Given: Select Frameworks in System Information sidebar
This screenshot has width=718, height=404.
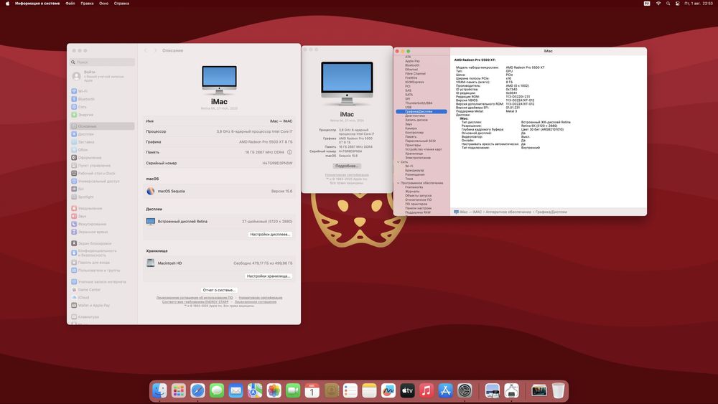Looking at the screenshot, I should point(414,187).
